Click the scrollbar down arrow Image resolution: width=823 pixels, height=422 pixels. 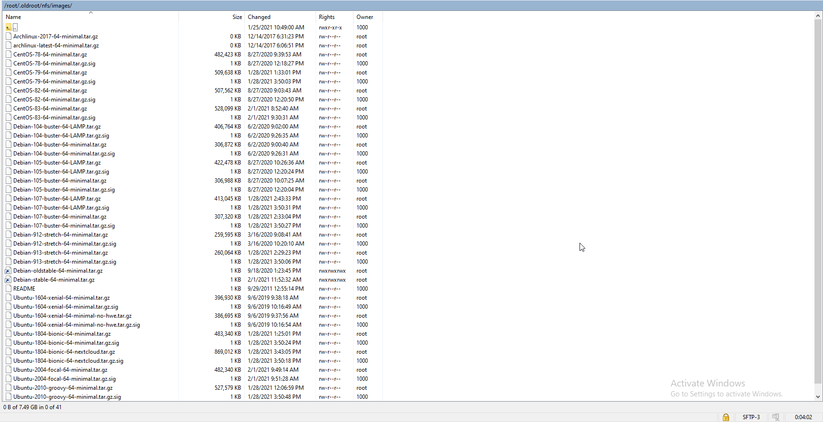point(818,397)
